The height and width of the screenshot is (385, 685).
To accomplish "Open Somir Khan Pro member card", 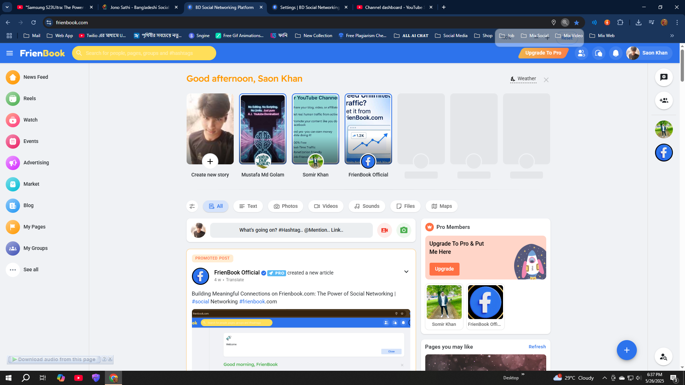I will tap(444, 307).
